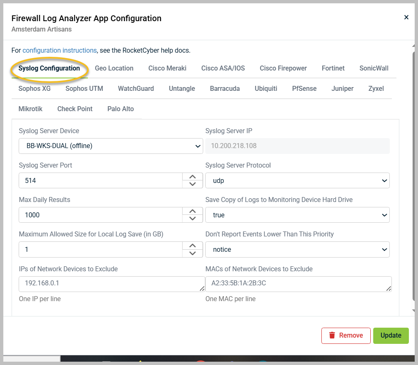Viewport: 418px width, 365px height.
Task: Open the Syslog Server Protocol dropdown
Action: (x=298, y=180)
